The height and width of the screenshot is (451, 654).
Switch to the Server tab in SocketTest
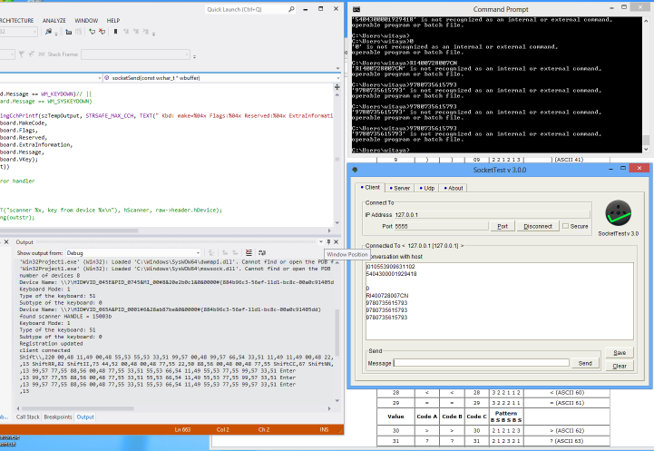pyautogui.click(x=400, y=188)
